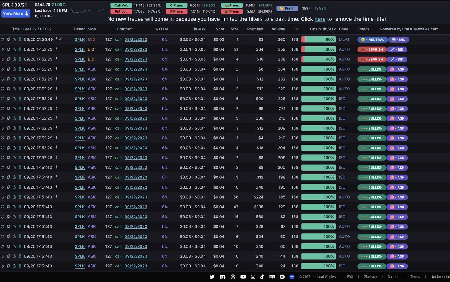This screenshot has width=450, height=282.
Task: Click the up-down arrows on 21:36:49 row
Action: coord(61,39)
